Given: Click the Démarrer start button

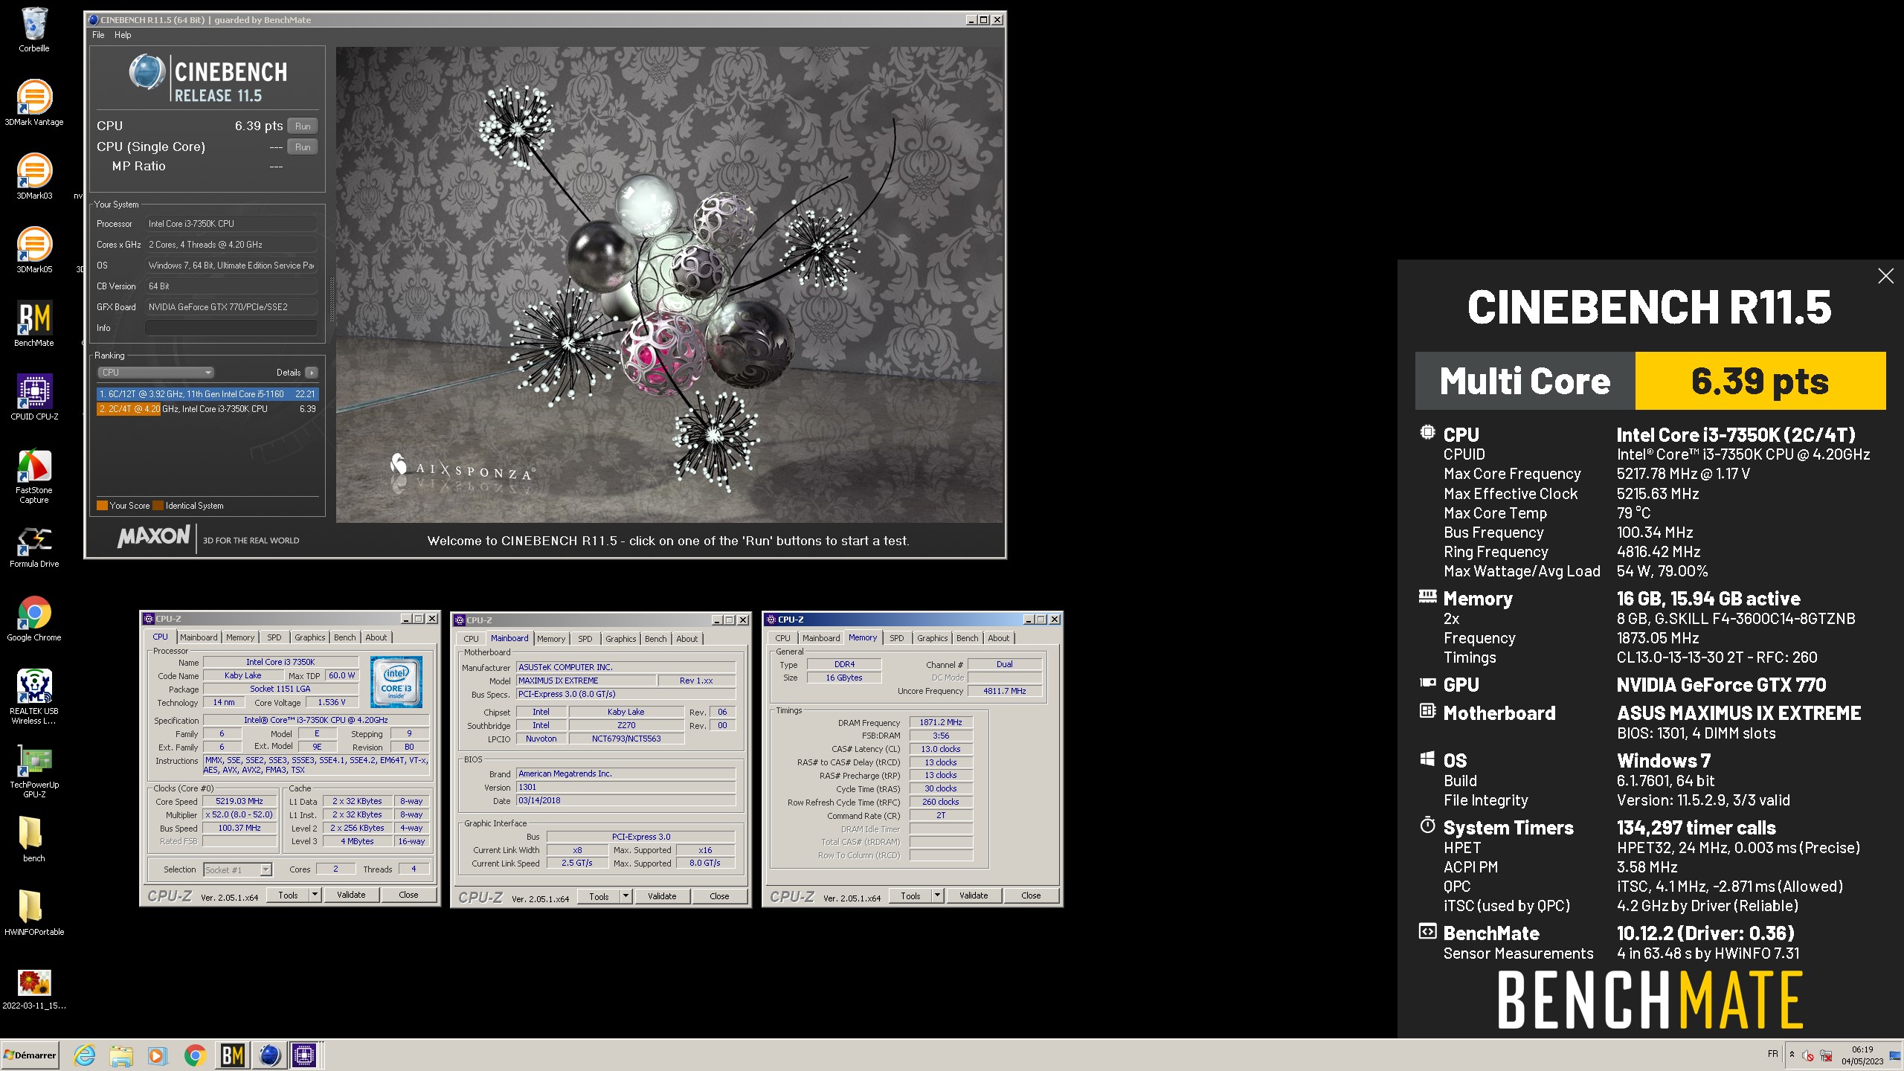Looking at the screenshot, I should (30, 1055).
